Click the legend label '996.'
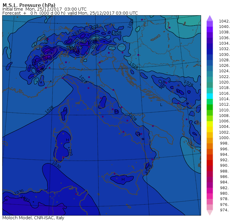Screen dimensions: 231x222 click(x=225, y=149)
